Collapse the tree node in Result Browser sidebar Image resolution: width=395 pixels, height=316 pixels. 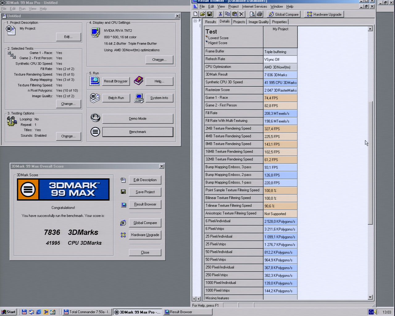(195, 21)
